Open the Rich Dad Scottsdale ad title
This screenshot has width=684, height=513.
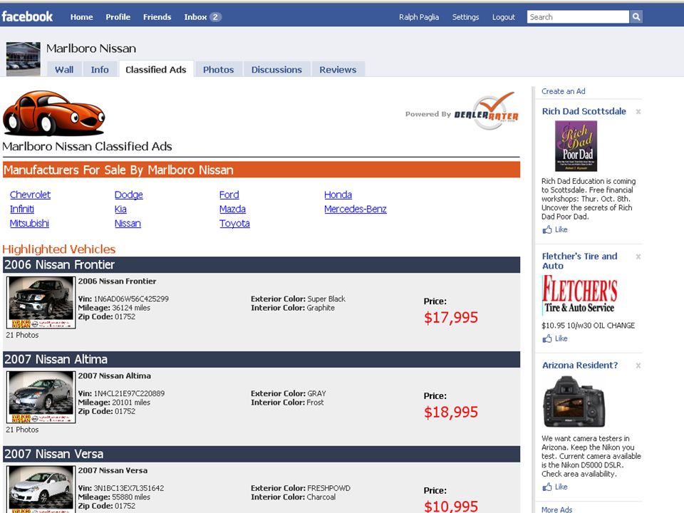tap(584, 111)
